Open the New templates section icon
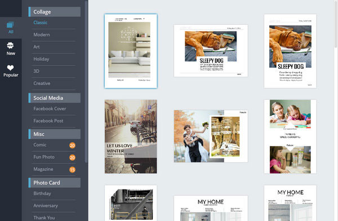The image size is (338, 221). click(x=10, y=45)
